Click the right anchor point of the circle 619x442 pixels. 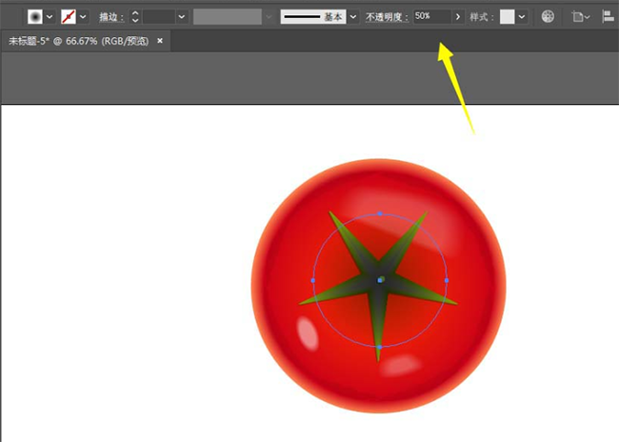pos(447,280)
